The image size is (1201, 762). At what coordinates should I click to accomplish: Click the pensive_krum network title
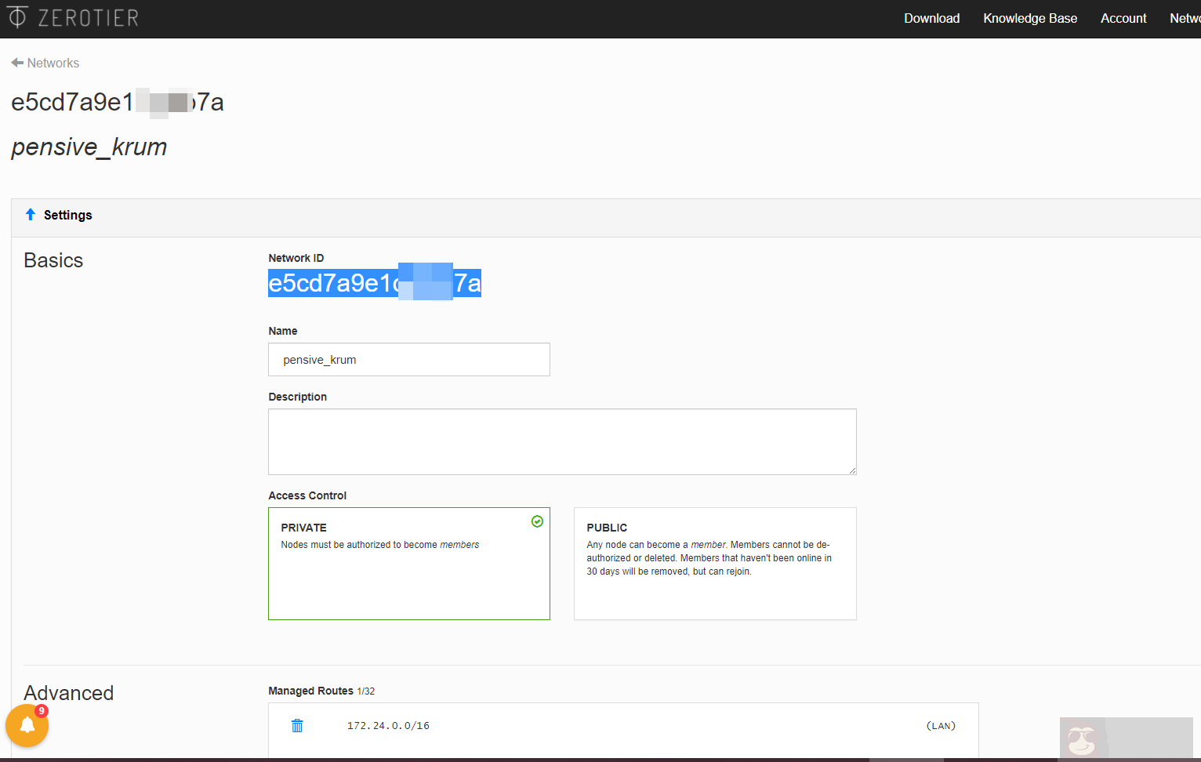tap(89, 147)
